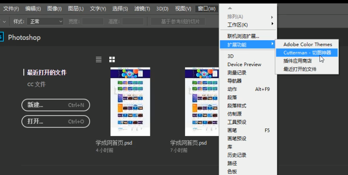
Task: Choose 最近打开的文件 in extensions submenu
Action: (x=307, y=69)
